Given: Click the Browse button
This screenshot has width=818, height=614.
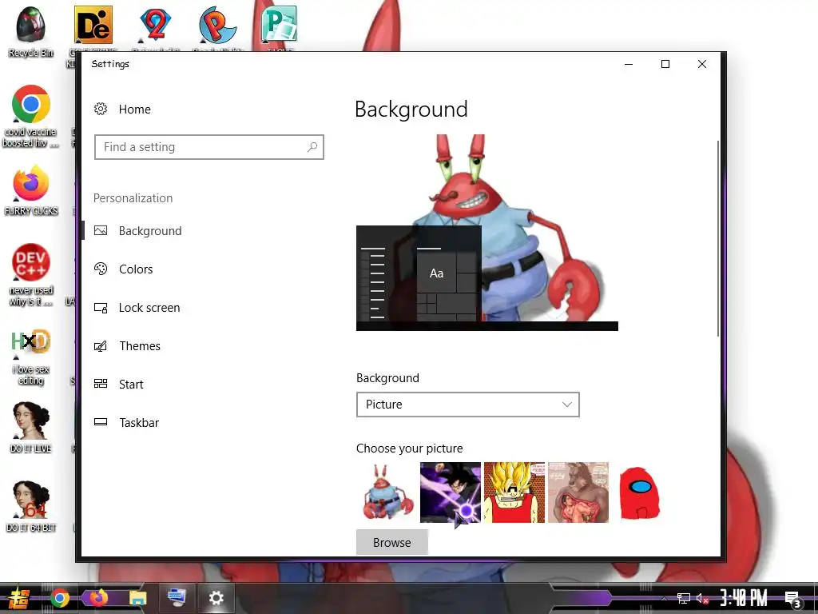Looking at the screenshot, I should 391,543.
